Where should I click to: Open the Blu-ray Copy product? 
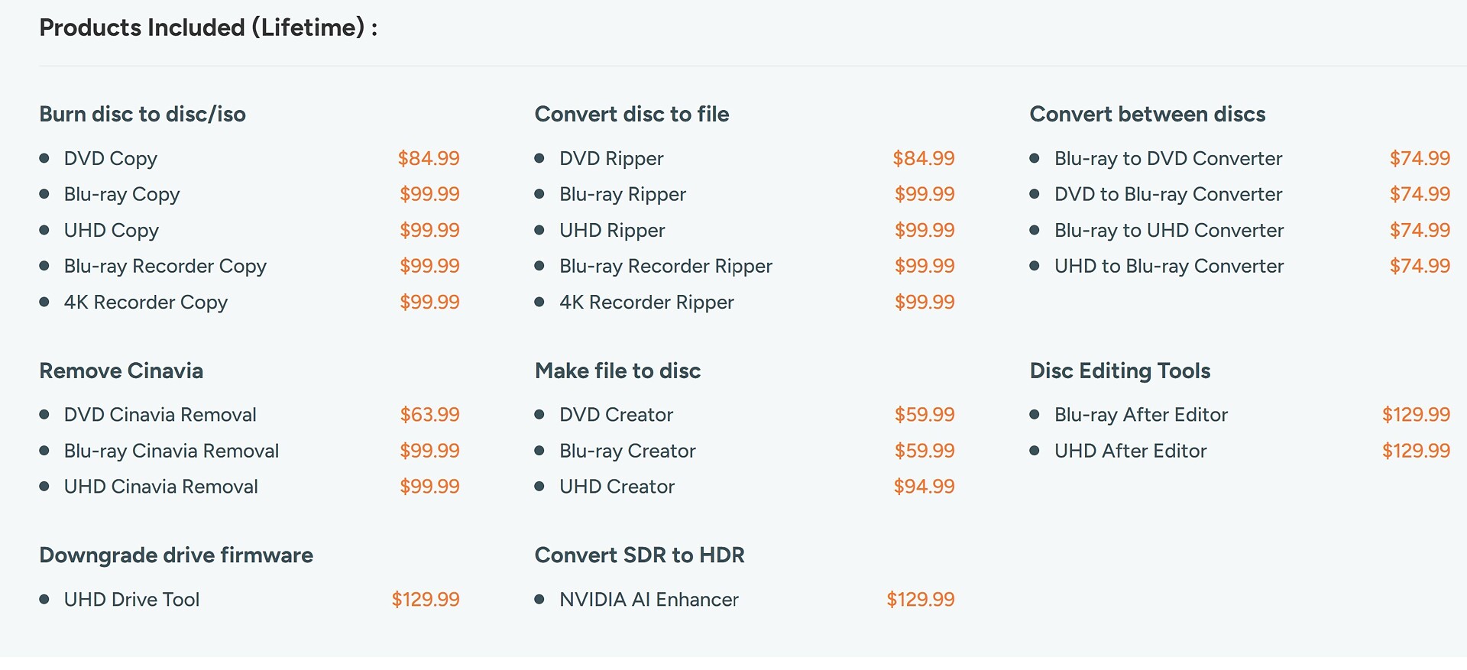(121, 194)
